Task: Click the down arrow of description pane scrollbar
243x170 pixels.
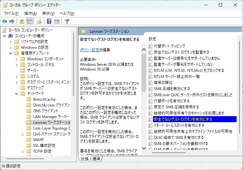Action: (143, 149)
